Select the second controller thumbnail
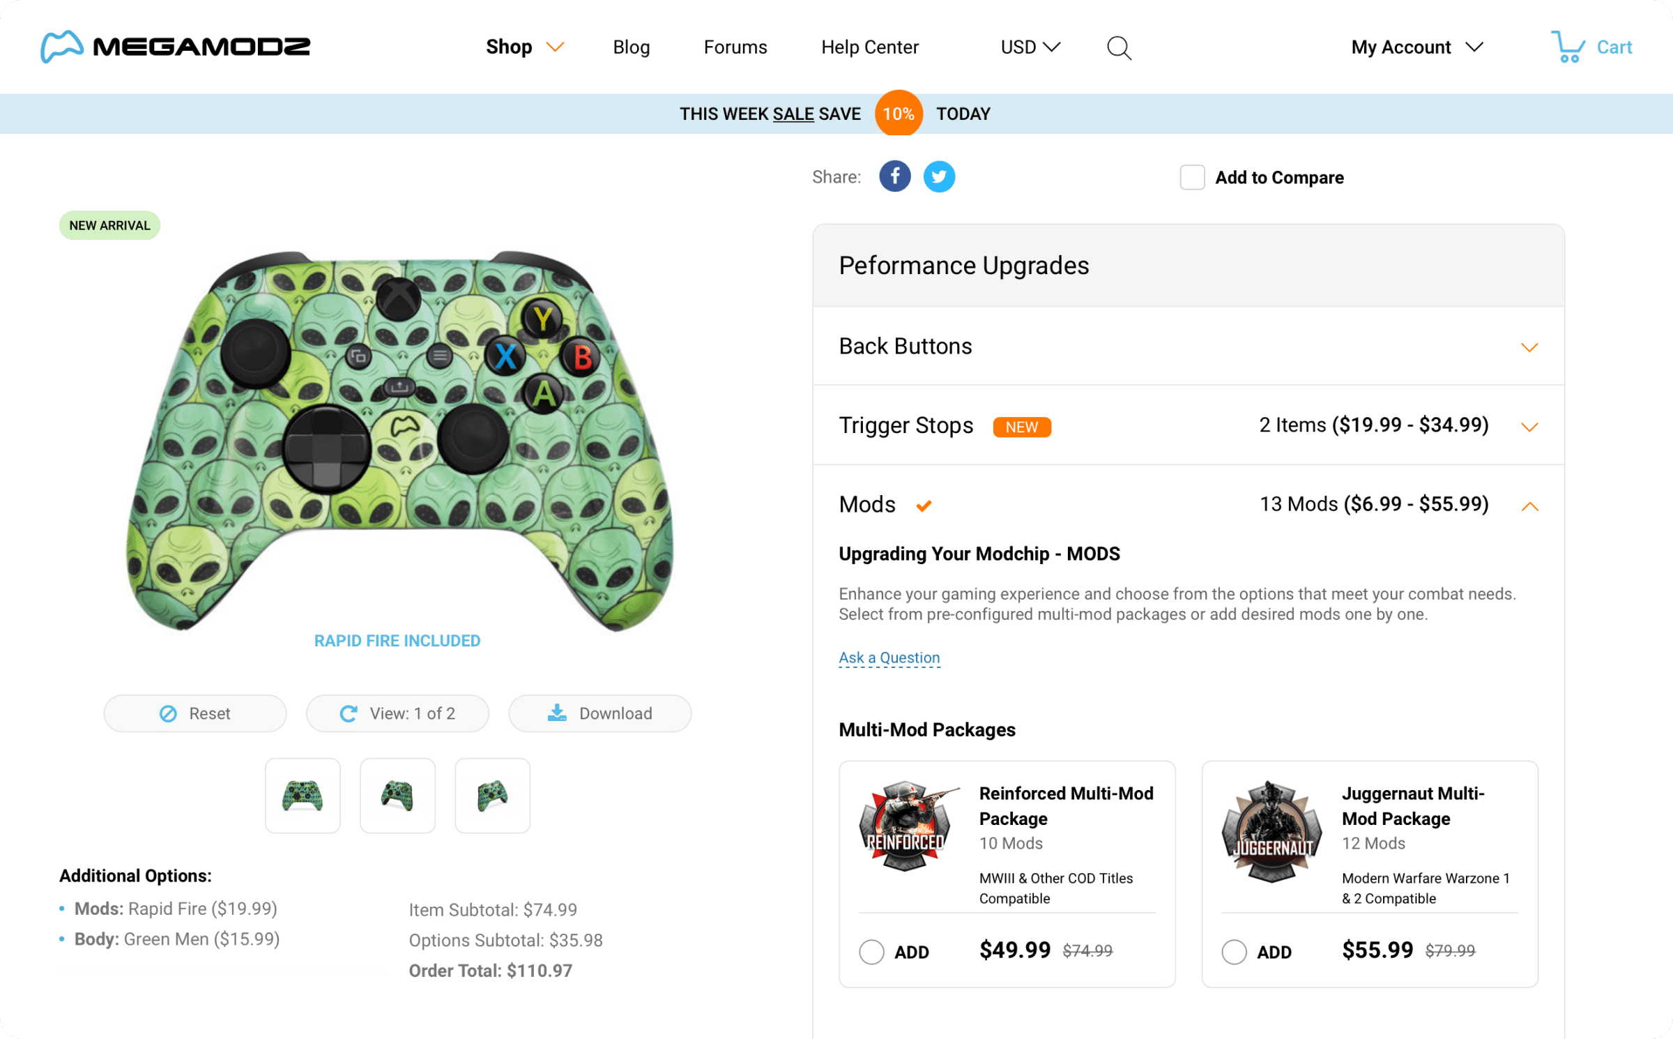Screen dimensions: 1673x1039 (x=397, y=796)
